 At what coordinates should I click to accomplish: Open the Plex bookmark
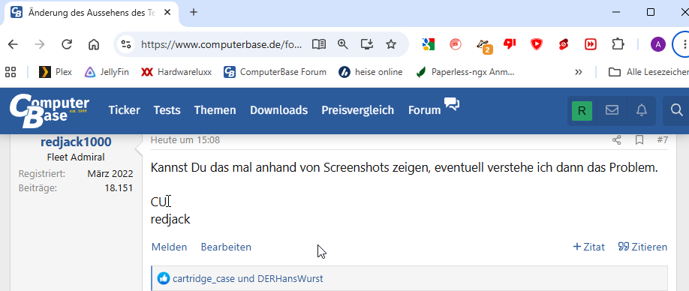[x=56, y=72]
